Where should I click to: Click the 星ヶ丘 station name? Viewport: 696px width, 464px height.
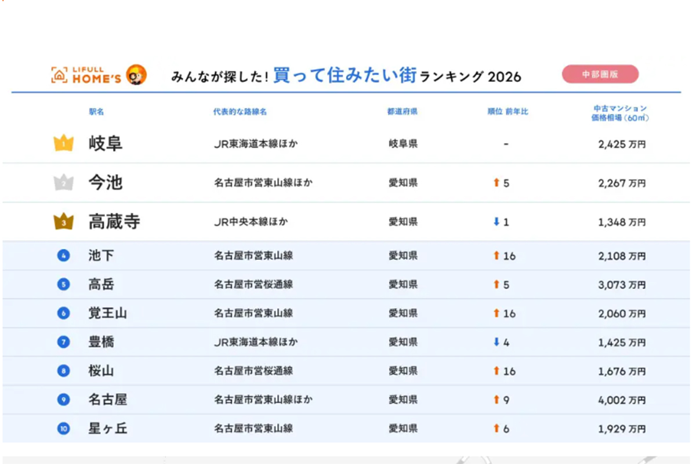pos(107,429)
